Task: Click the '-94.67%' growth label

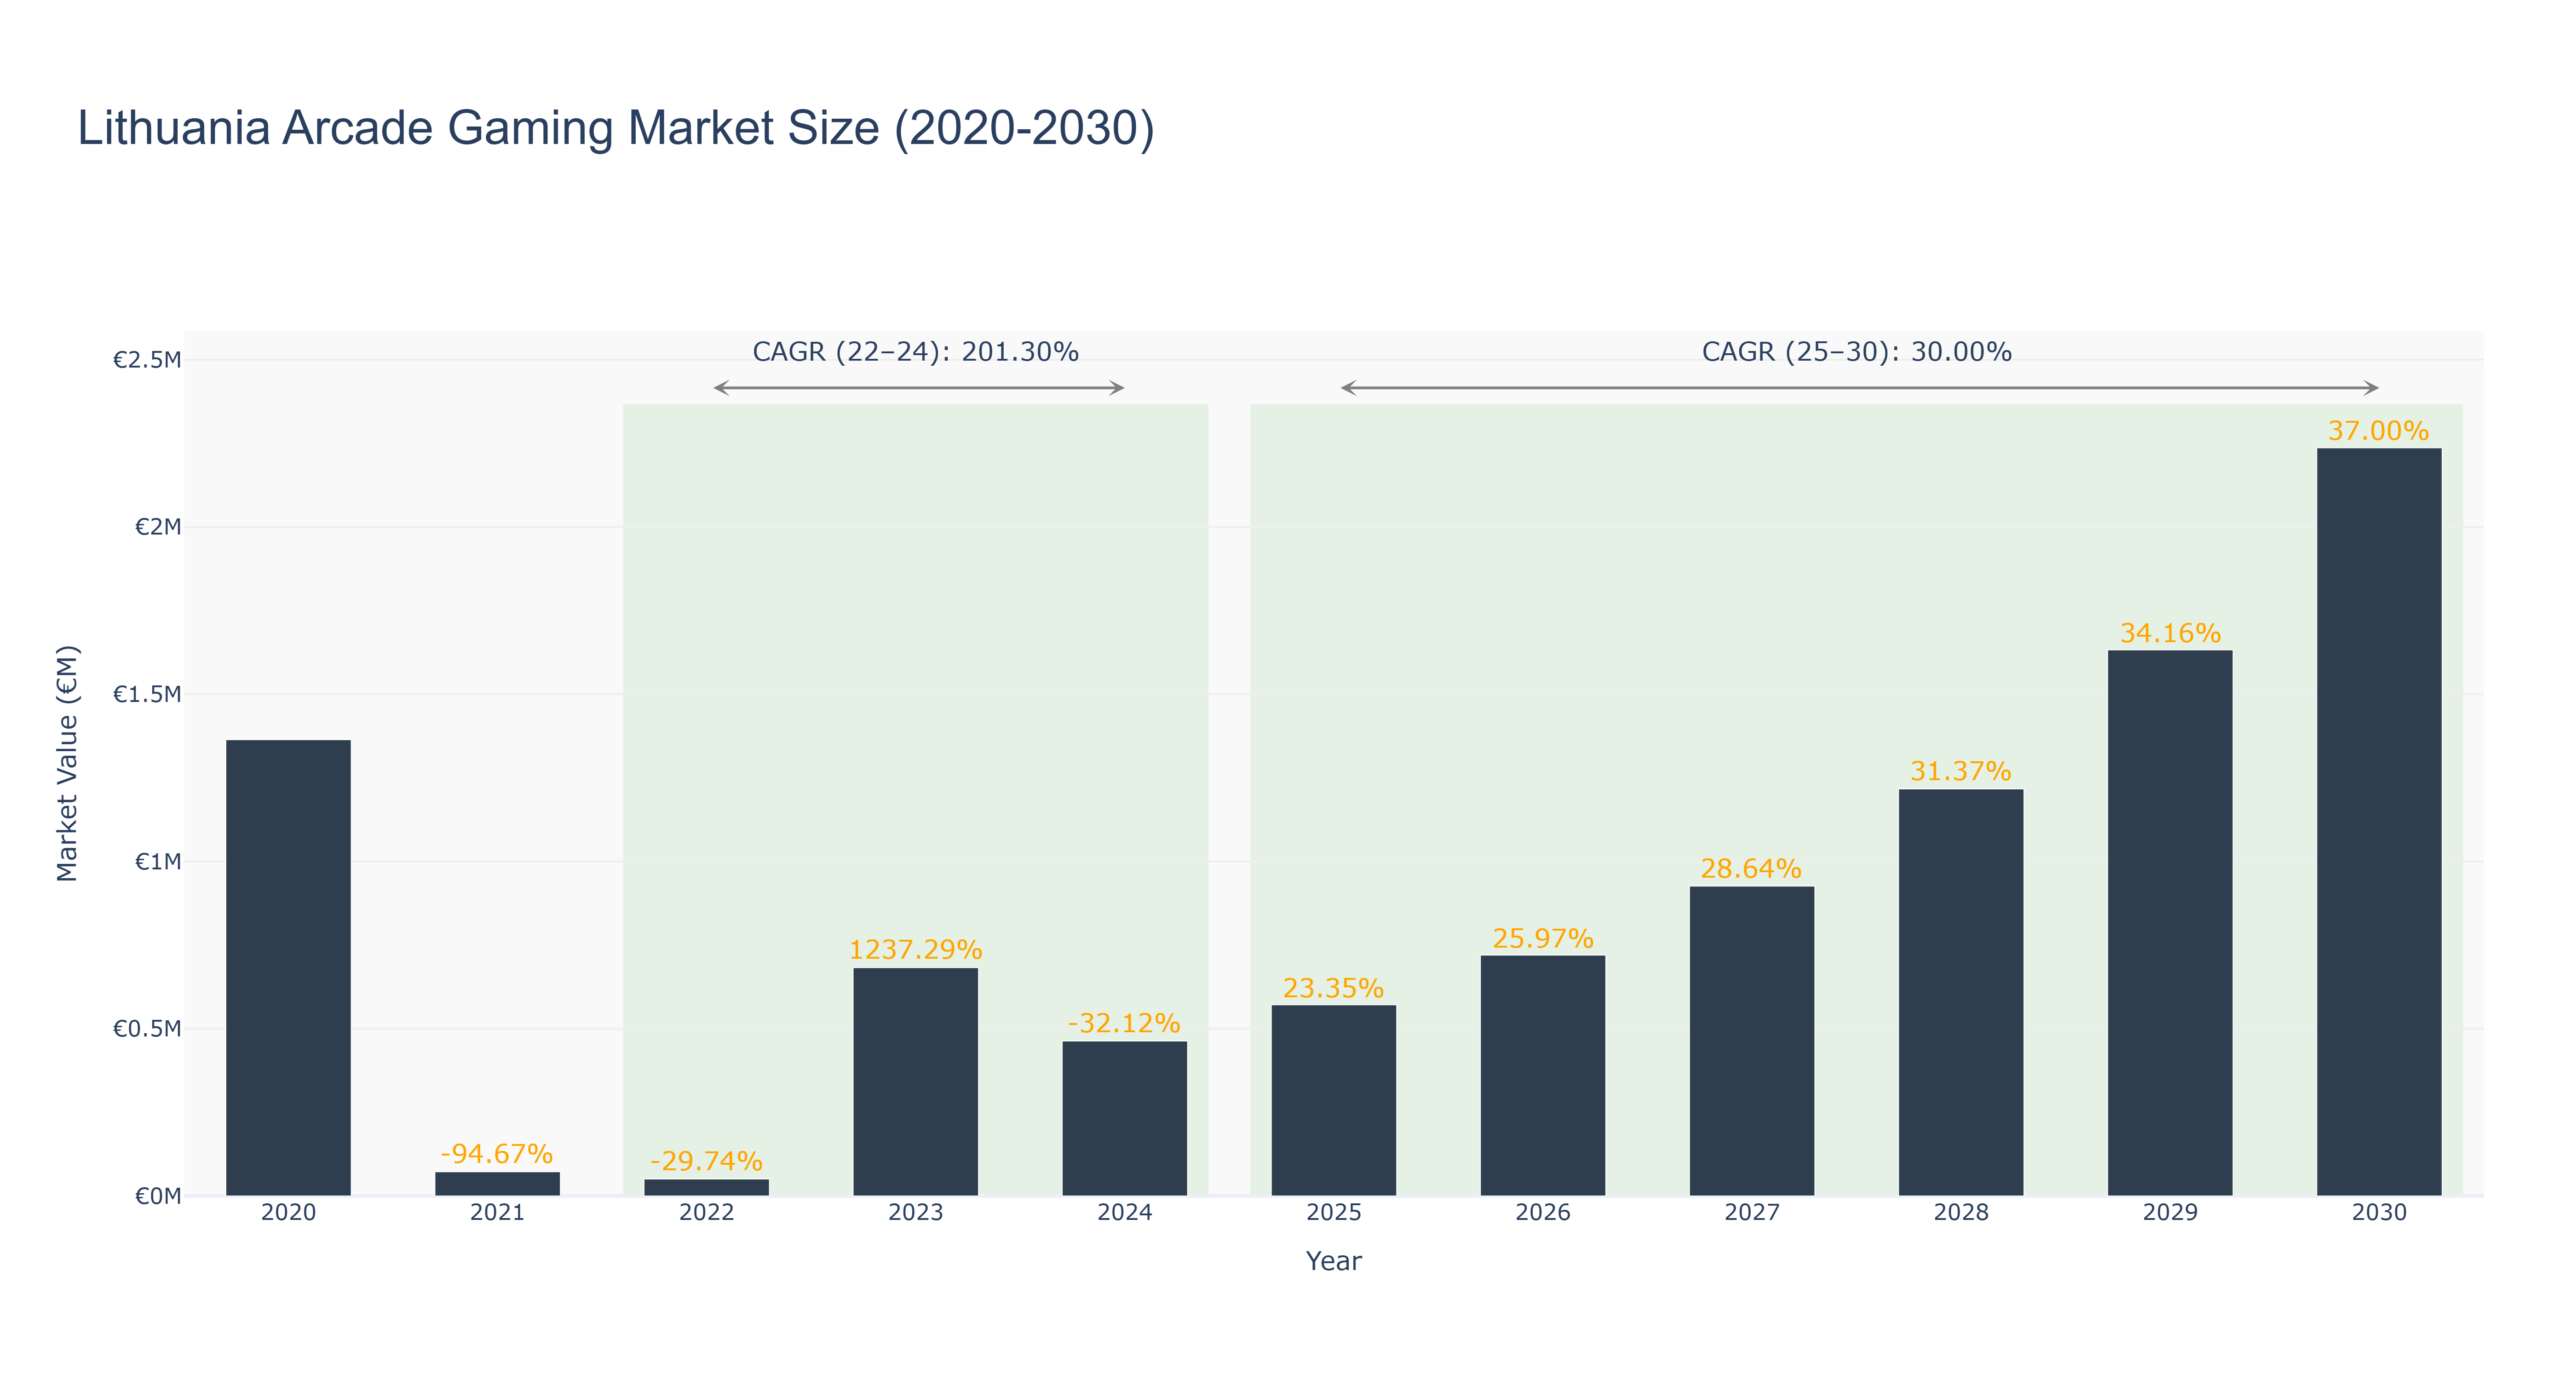Action: (496, 1154)
